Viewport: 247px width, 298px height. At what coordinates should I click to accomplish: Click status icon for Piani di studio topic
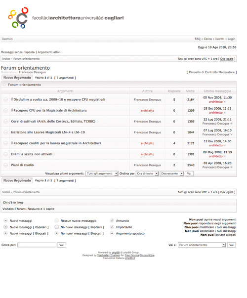[x=5, y=165]
